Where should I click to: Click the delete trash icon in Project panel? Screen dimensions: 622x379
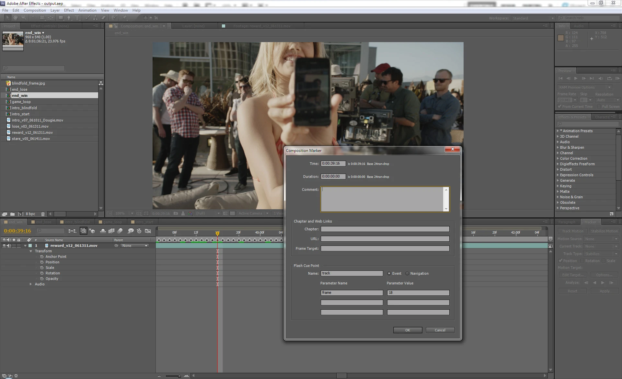point(43,214)
